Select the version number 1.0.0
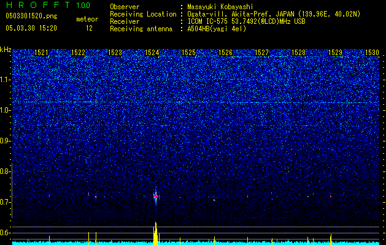The height and width of the screenshot is (245, 386). pyautogui.click(x=83, y=6)
